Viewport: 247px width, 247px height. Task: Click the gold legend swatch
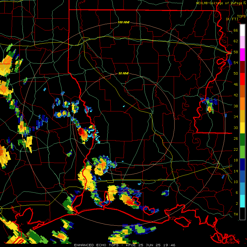(x=242, y=116)
